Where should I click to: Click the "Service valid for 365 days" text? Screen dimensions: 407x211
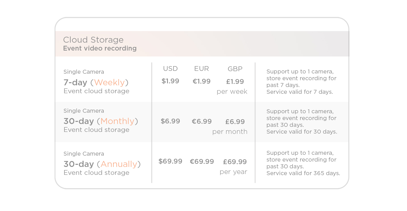pyautogui.click(x=303, y=173)
